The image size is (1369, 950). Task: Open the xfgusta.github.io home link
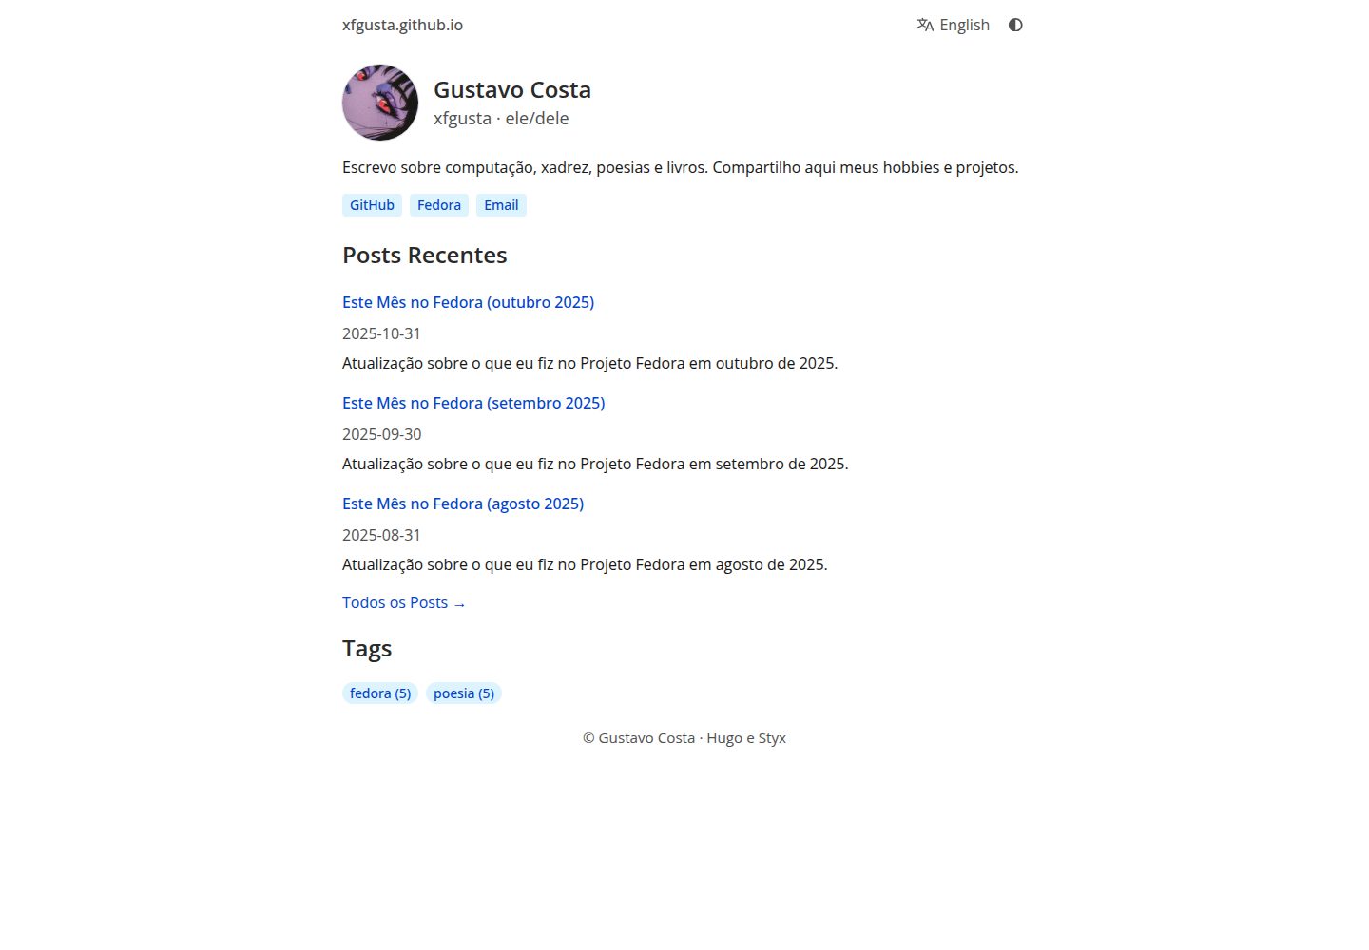402,26
